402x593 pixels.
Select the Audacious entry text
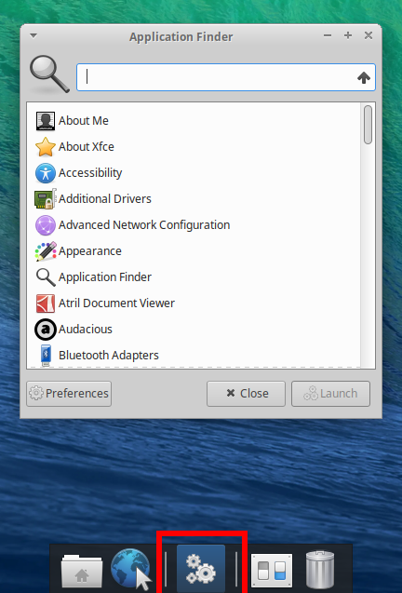tap(86, 330)
